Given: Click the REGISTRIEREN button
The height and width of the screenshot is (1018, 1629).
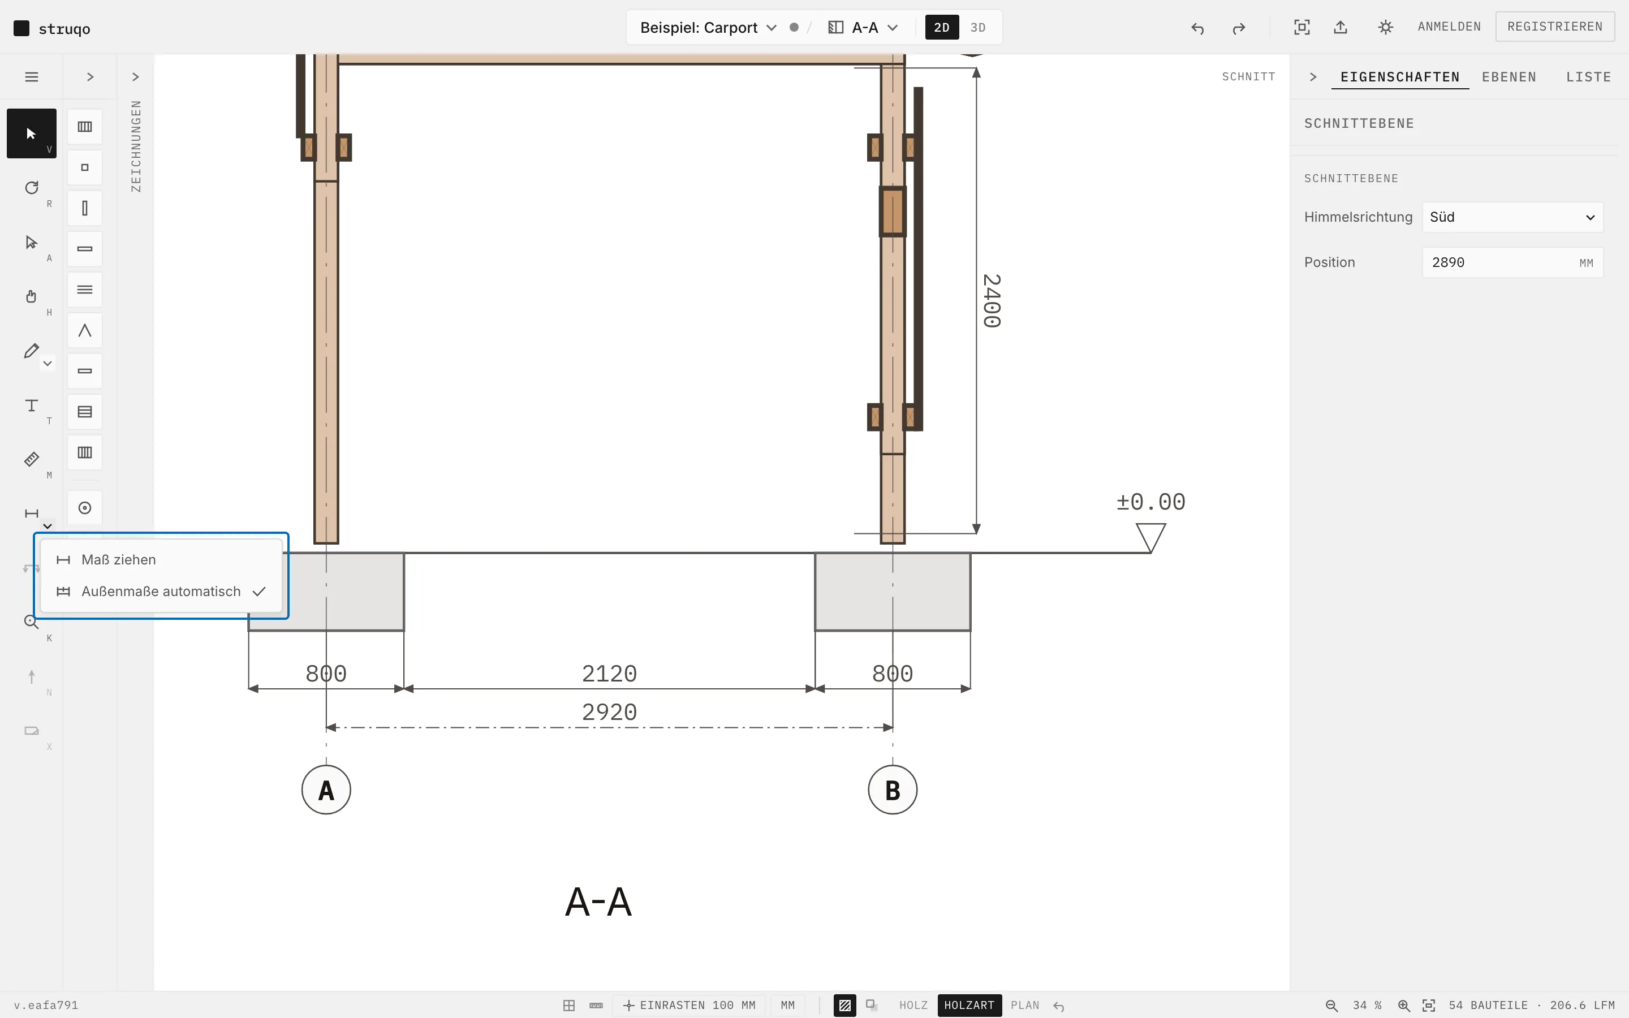Looking at the screenshot, I should pyautogui.click(x=1555, y=26).
